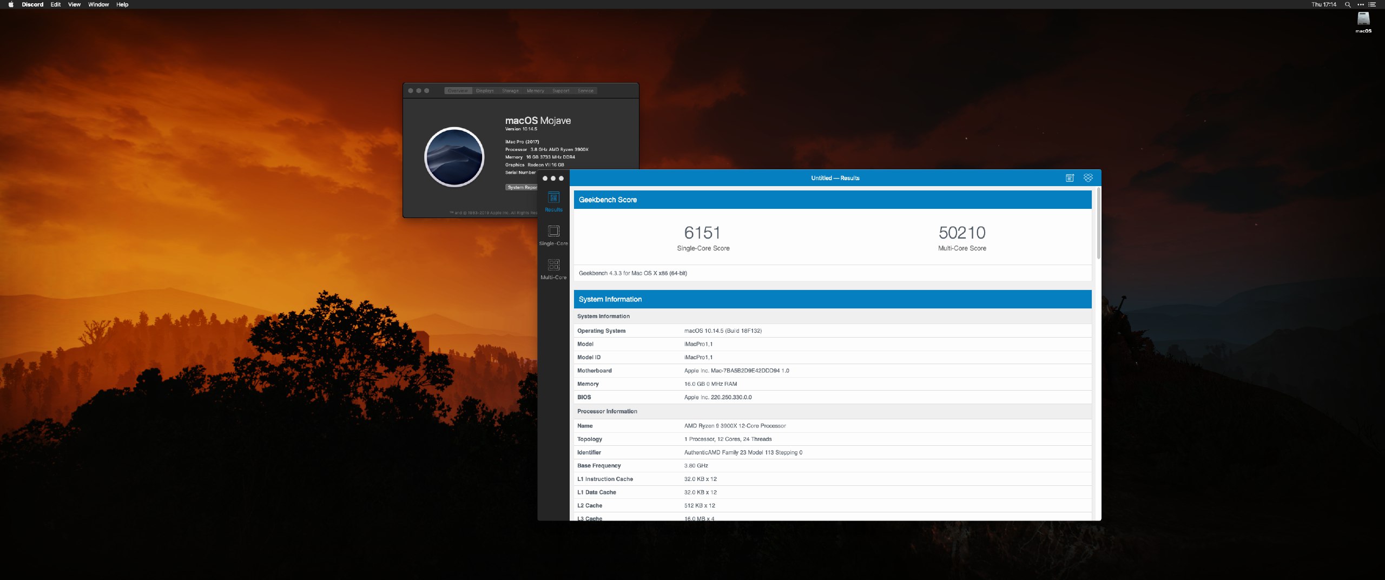Click the macOS Mojave logo image
This screenshot has width=1385, height=580.
click(454, 157)
